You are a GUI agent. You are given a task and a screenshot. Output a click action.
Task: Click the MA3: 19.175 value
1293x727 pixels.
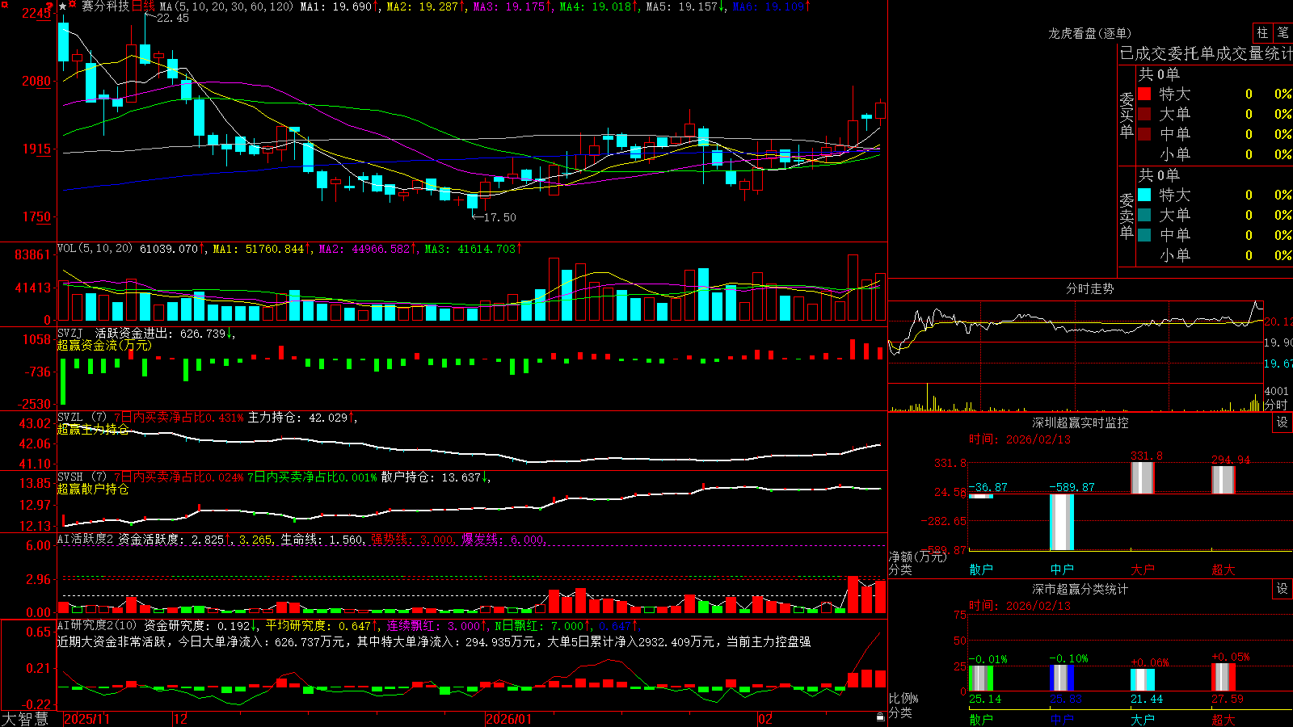pyautogui.click(x=509, y=6)
